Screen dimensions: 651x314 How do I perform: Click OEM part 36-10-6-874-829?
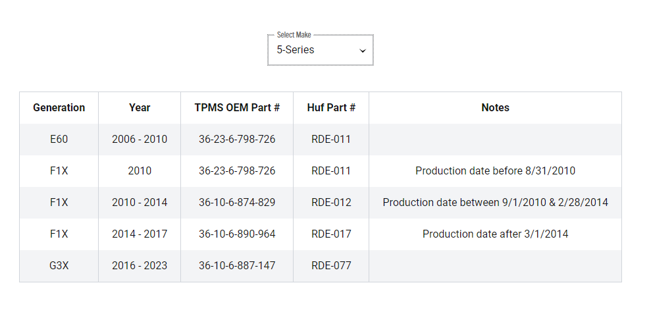[237, 202]
